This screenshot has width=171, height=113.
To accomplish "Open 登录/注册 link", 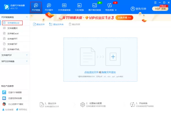I will point(141,9).
